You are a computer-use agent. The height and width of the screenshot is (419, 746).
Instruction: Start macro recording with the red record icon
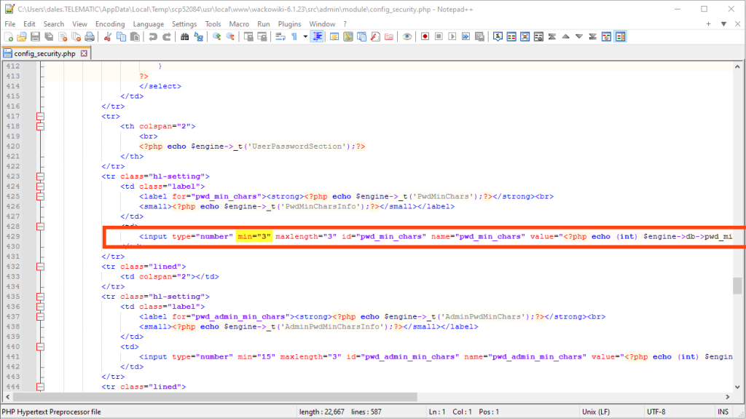pos(425,36)
